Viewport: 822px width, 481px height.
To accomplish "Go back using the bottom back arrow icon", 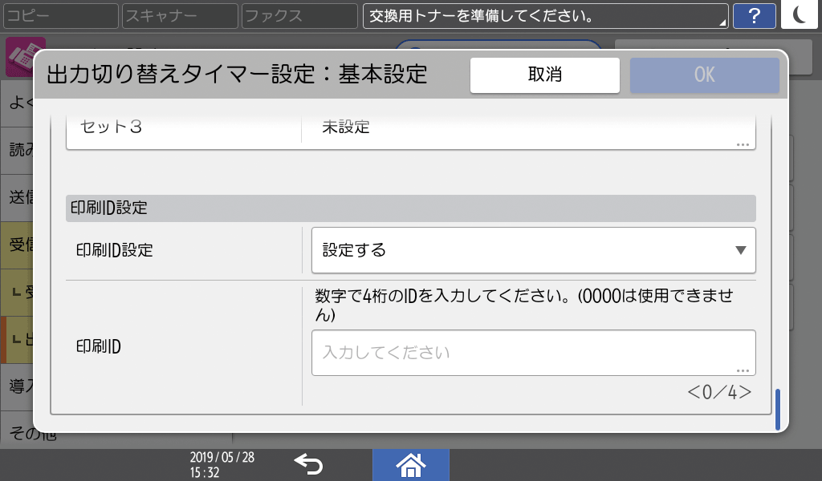I will pos(309,465).
